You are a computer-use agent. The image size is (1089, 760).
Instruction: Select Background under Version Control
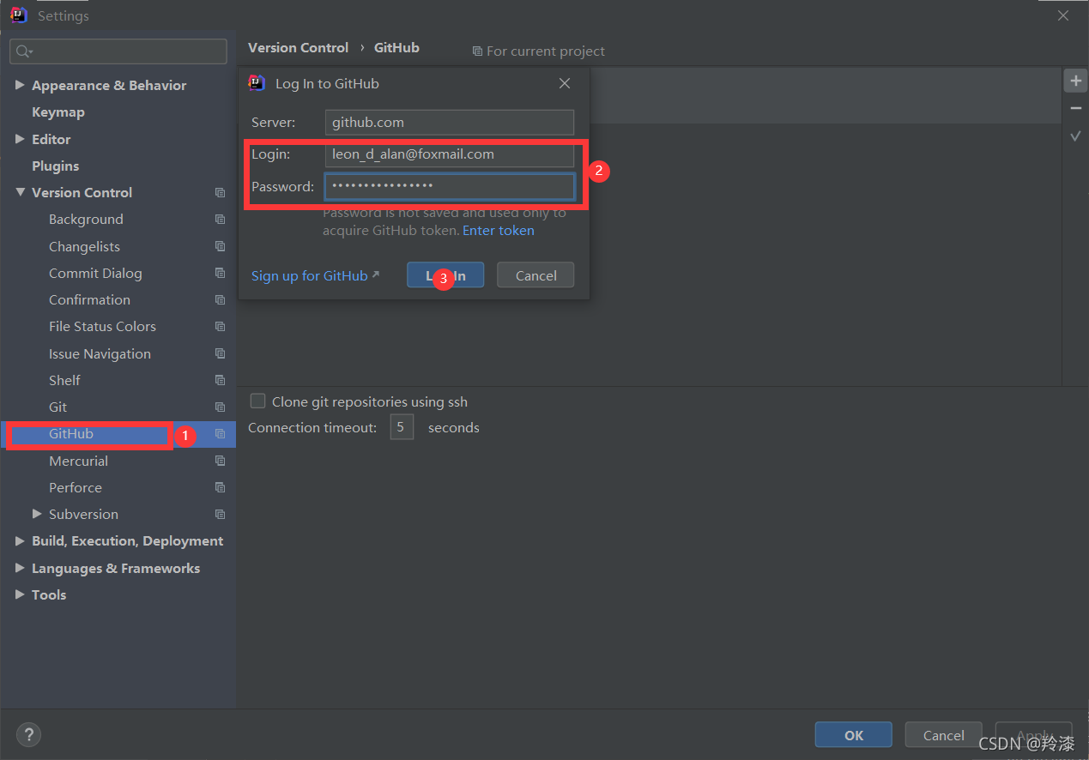[x=86, y=220]
